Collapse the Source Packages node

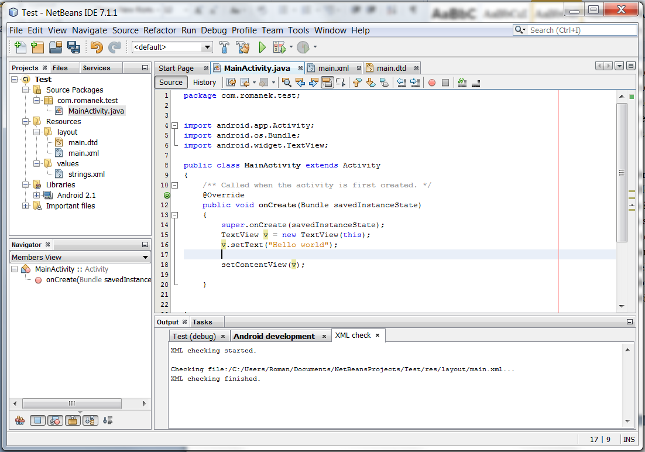point(26,90)
